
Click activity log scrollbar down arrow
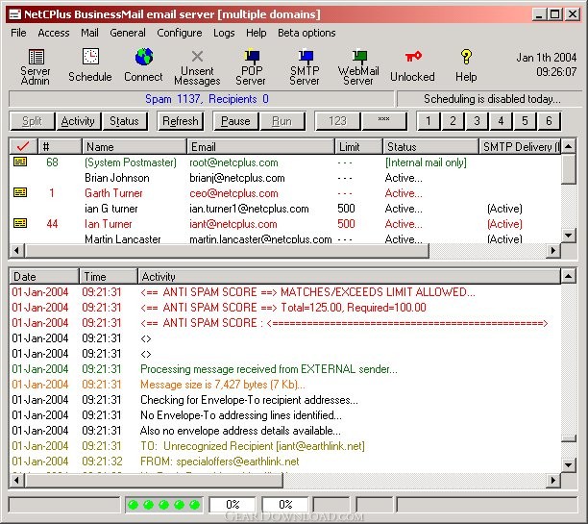pos(569,465)
